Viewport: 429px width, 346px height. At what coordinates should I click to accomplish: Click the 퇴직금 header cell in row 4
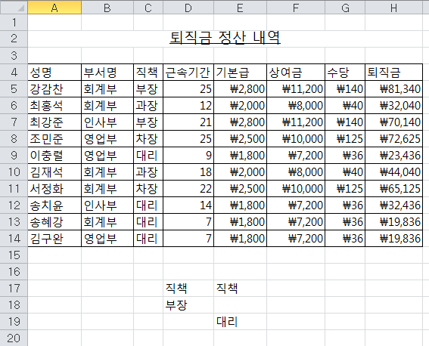pos(394,73)
